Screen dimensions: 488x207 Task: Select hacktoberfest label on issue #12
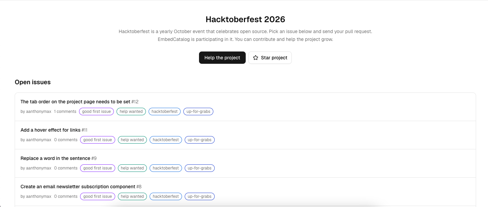coord(165,112)
